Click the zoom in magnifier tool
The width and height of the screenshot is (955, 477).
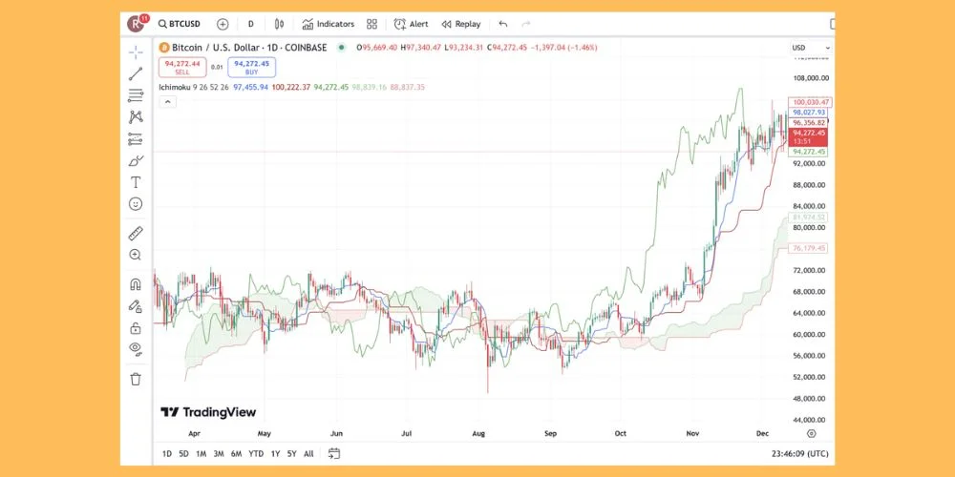136,255
